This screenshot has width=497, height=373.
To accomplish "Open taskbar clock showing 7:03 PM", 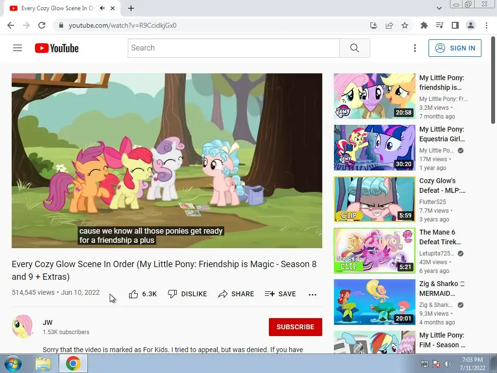I will point(472,364).
